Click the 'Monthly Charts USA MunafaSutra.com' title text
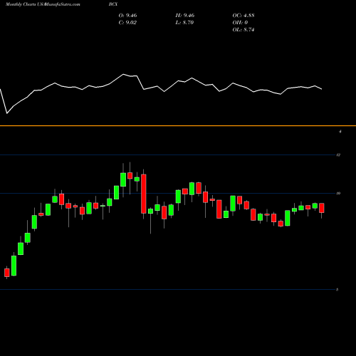 [43, 4]
